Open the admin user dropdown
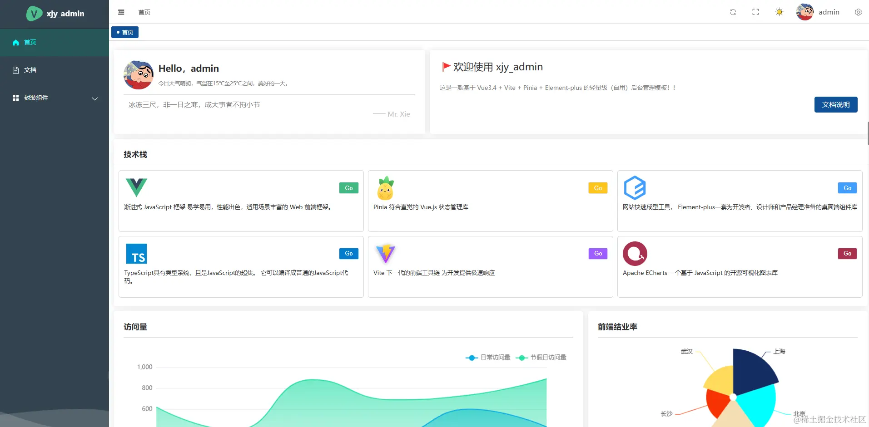Viewport: 869px width, 427px height. (829, 12)
